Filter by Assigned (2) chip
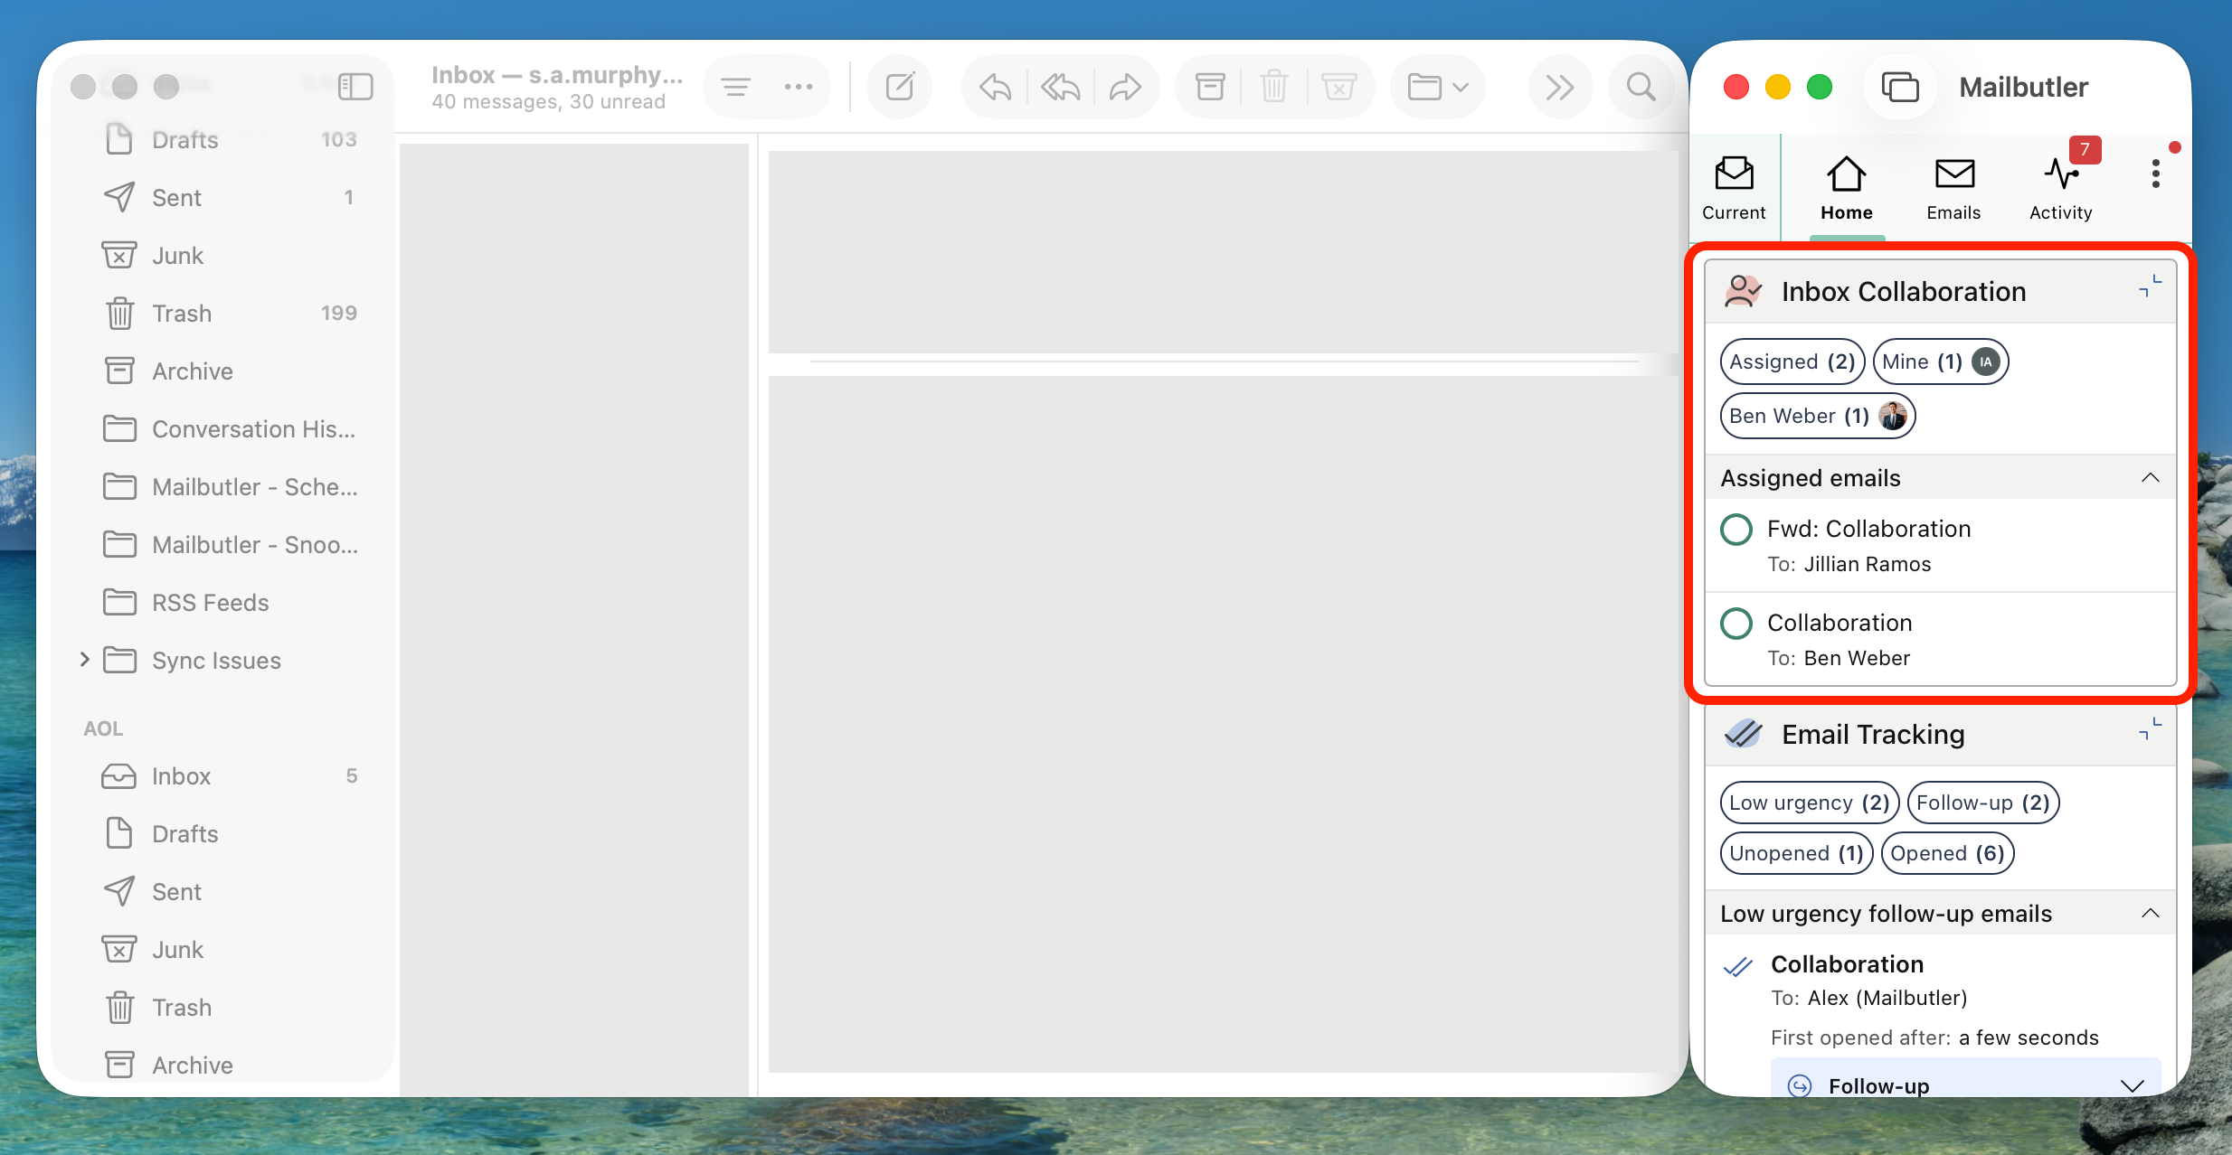Image resolution: width=2232 pixels, height=1155 pixels. (1792, 362)
